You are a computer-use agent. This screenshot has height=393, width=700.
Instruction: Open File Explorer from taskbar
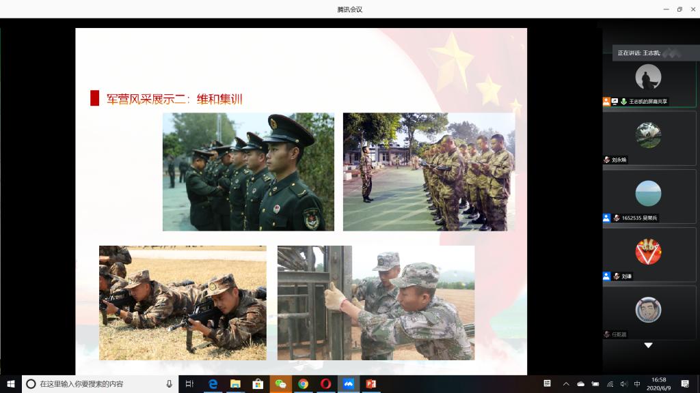pos(235,384)
